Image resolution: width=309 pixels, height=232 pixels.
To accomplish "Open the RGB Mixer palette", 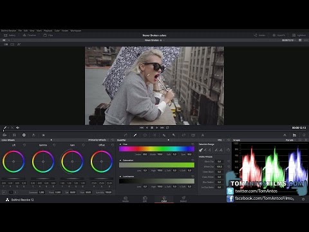I will (33, 135).
